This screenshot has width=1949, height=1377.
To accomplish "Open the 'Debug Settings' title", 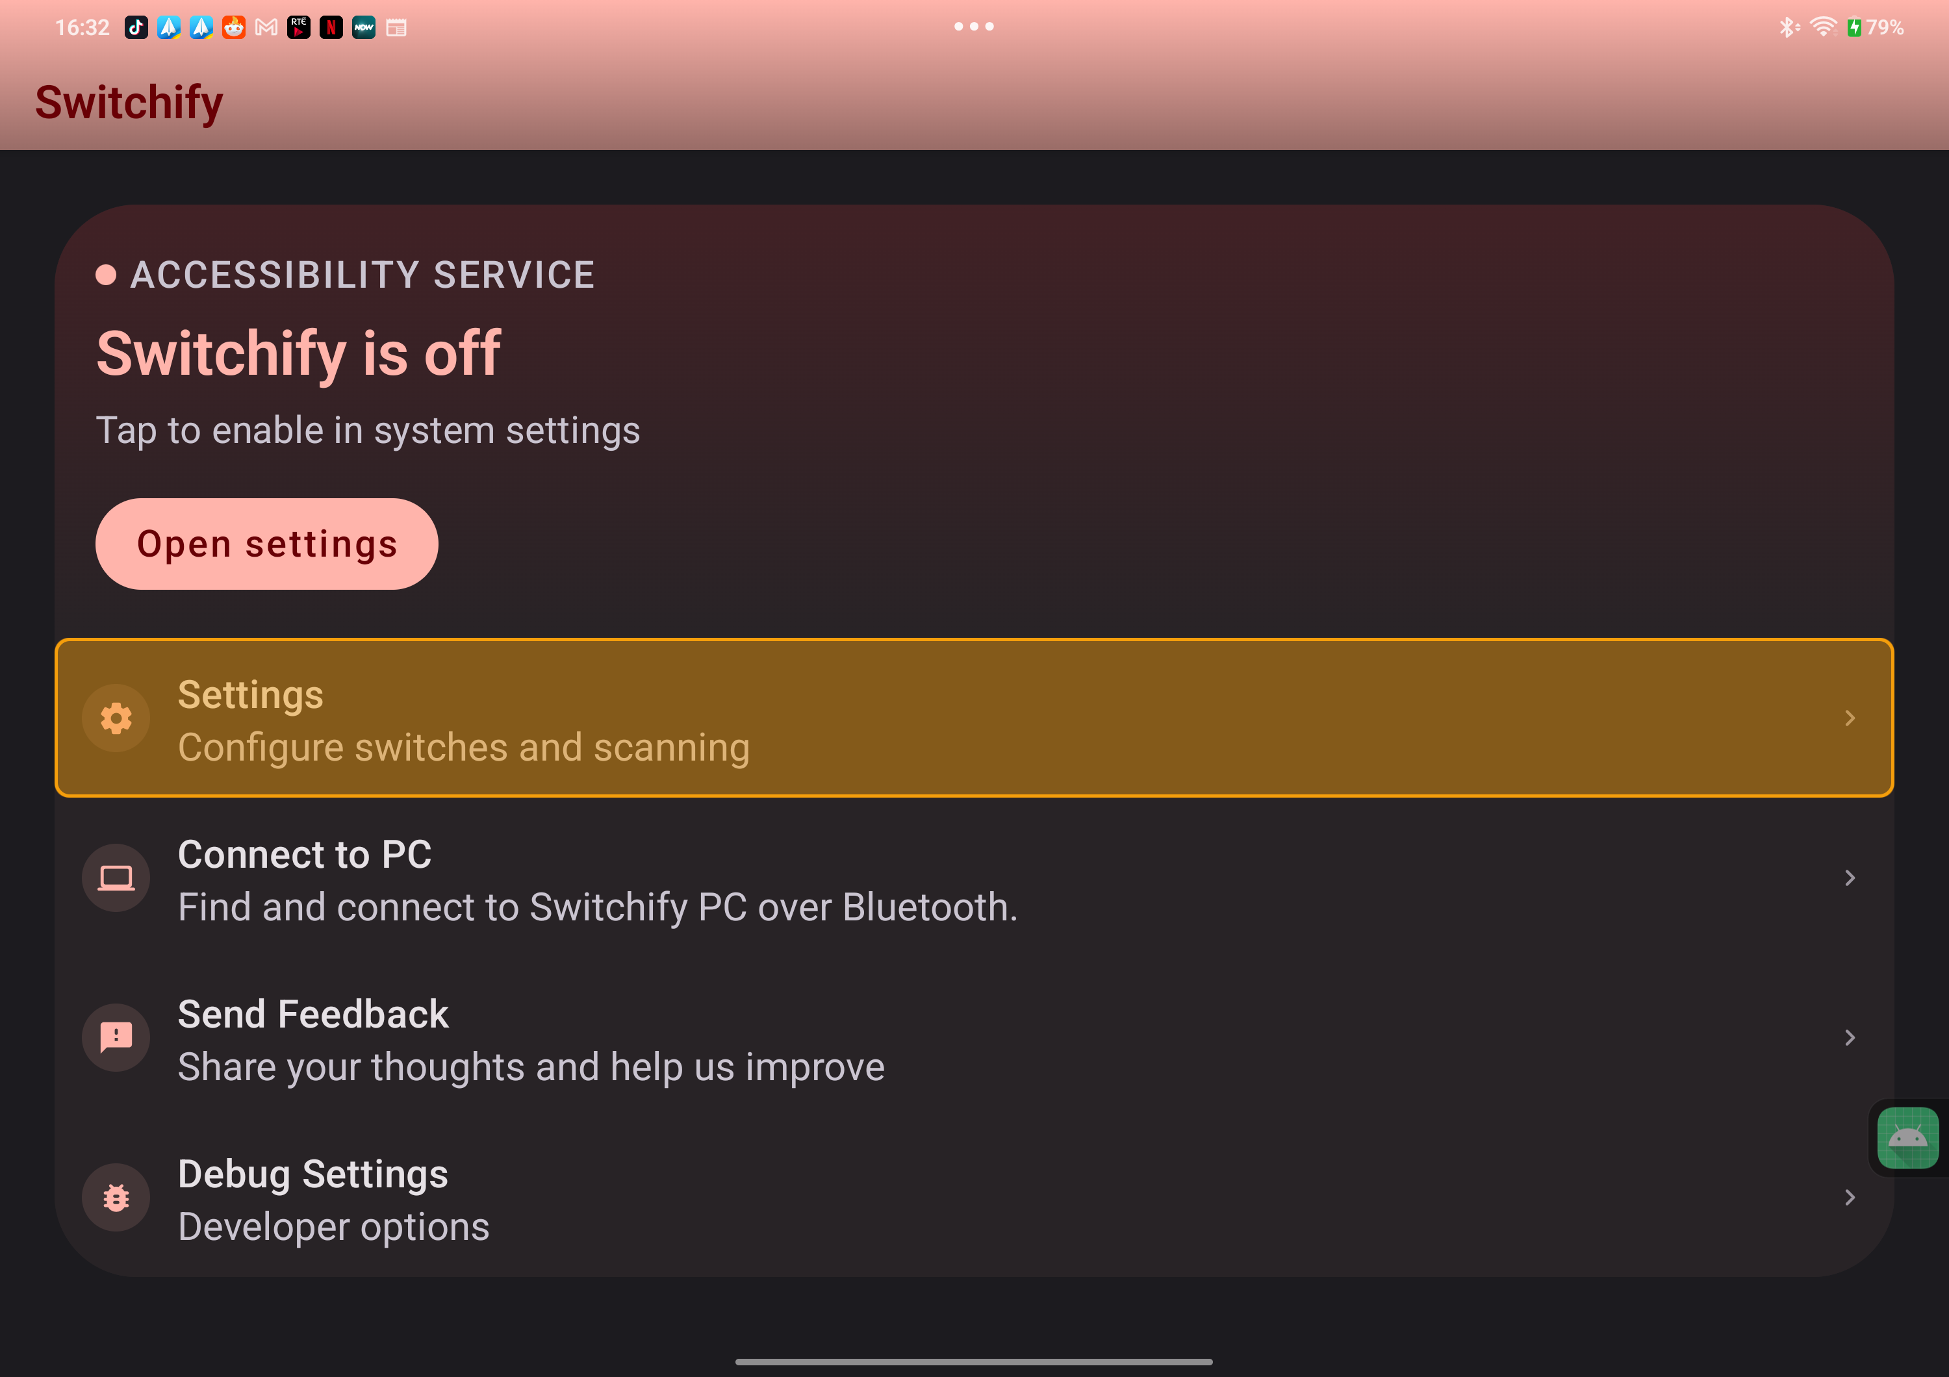I will (313, 1174).
